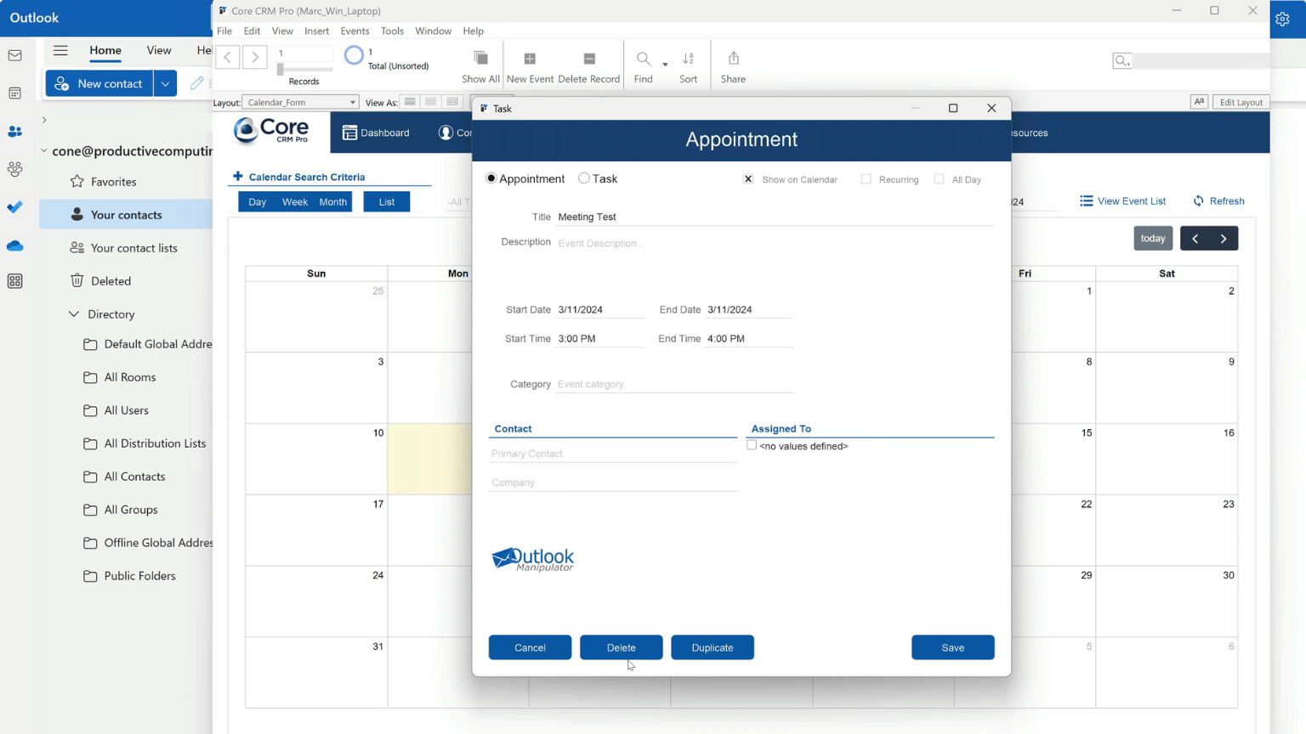The width and height of the screenshot is (1306, 734).
Task: Expand New contact dropdown arrow
Action: (165, 83)
